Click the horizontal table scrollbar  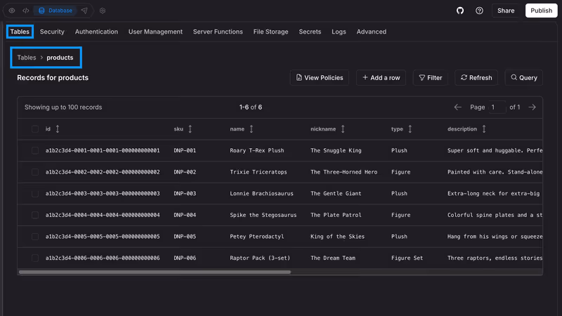[x=155, y=272]
